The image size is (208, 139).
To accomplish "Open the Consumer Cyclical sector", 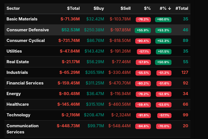I will pos(25,41).
